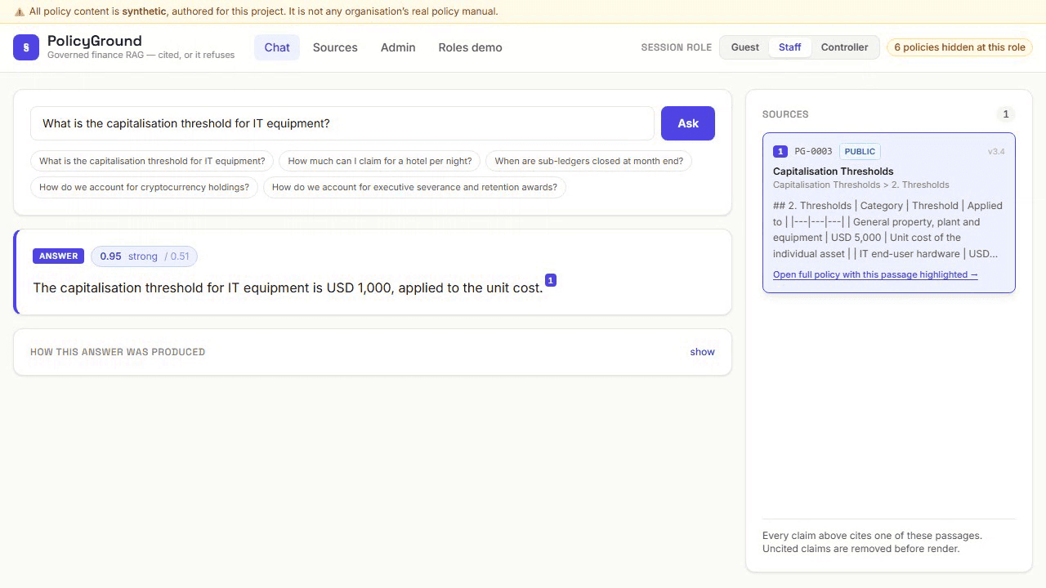Click the breadcrumb Capitalisation Thresholds > 2. Thresholds
Viewport: 1046px width, 588px height.
(x=861, y=185)
